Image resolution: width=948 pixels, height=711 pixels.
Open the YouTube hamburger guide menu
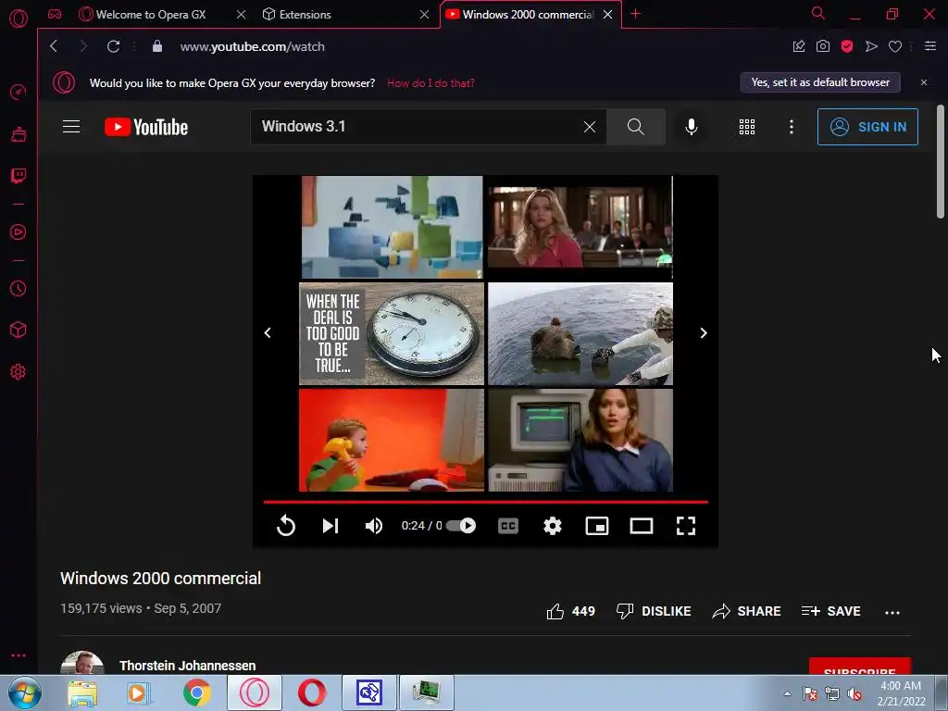coord(71,126)
